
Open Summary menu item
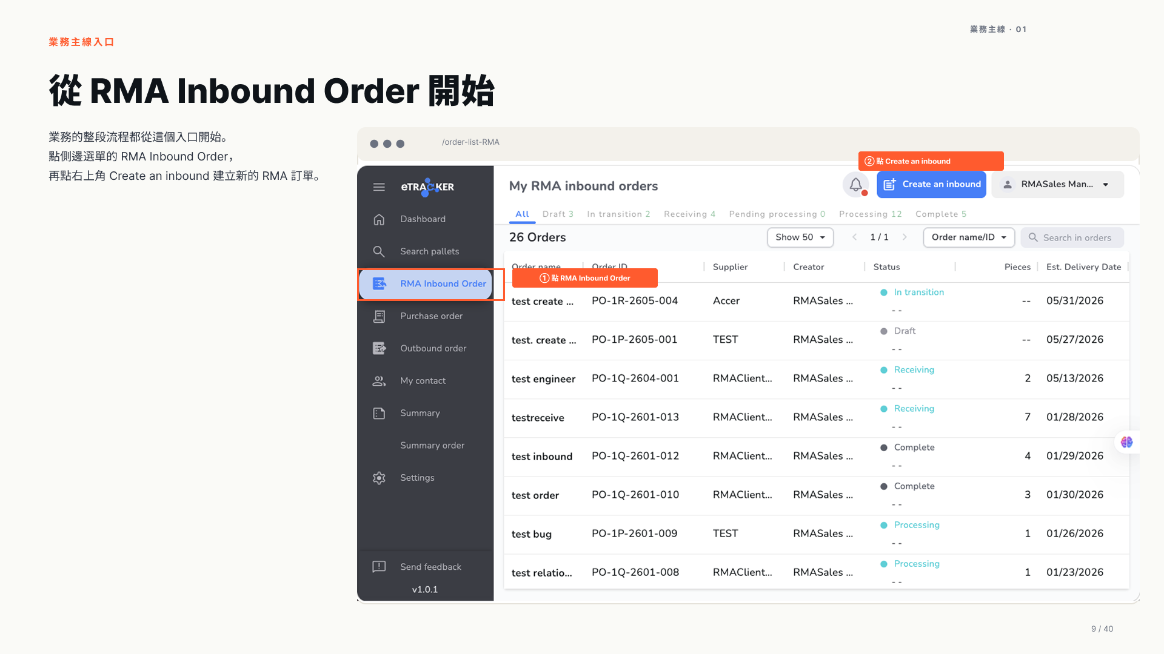click(x=420, y=413)
